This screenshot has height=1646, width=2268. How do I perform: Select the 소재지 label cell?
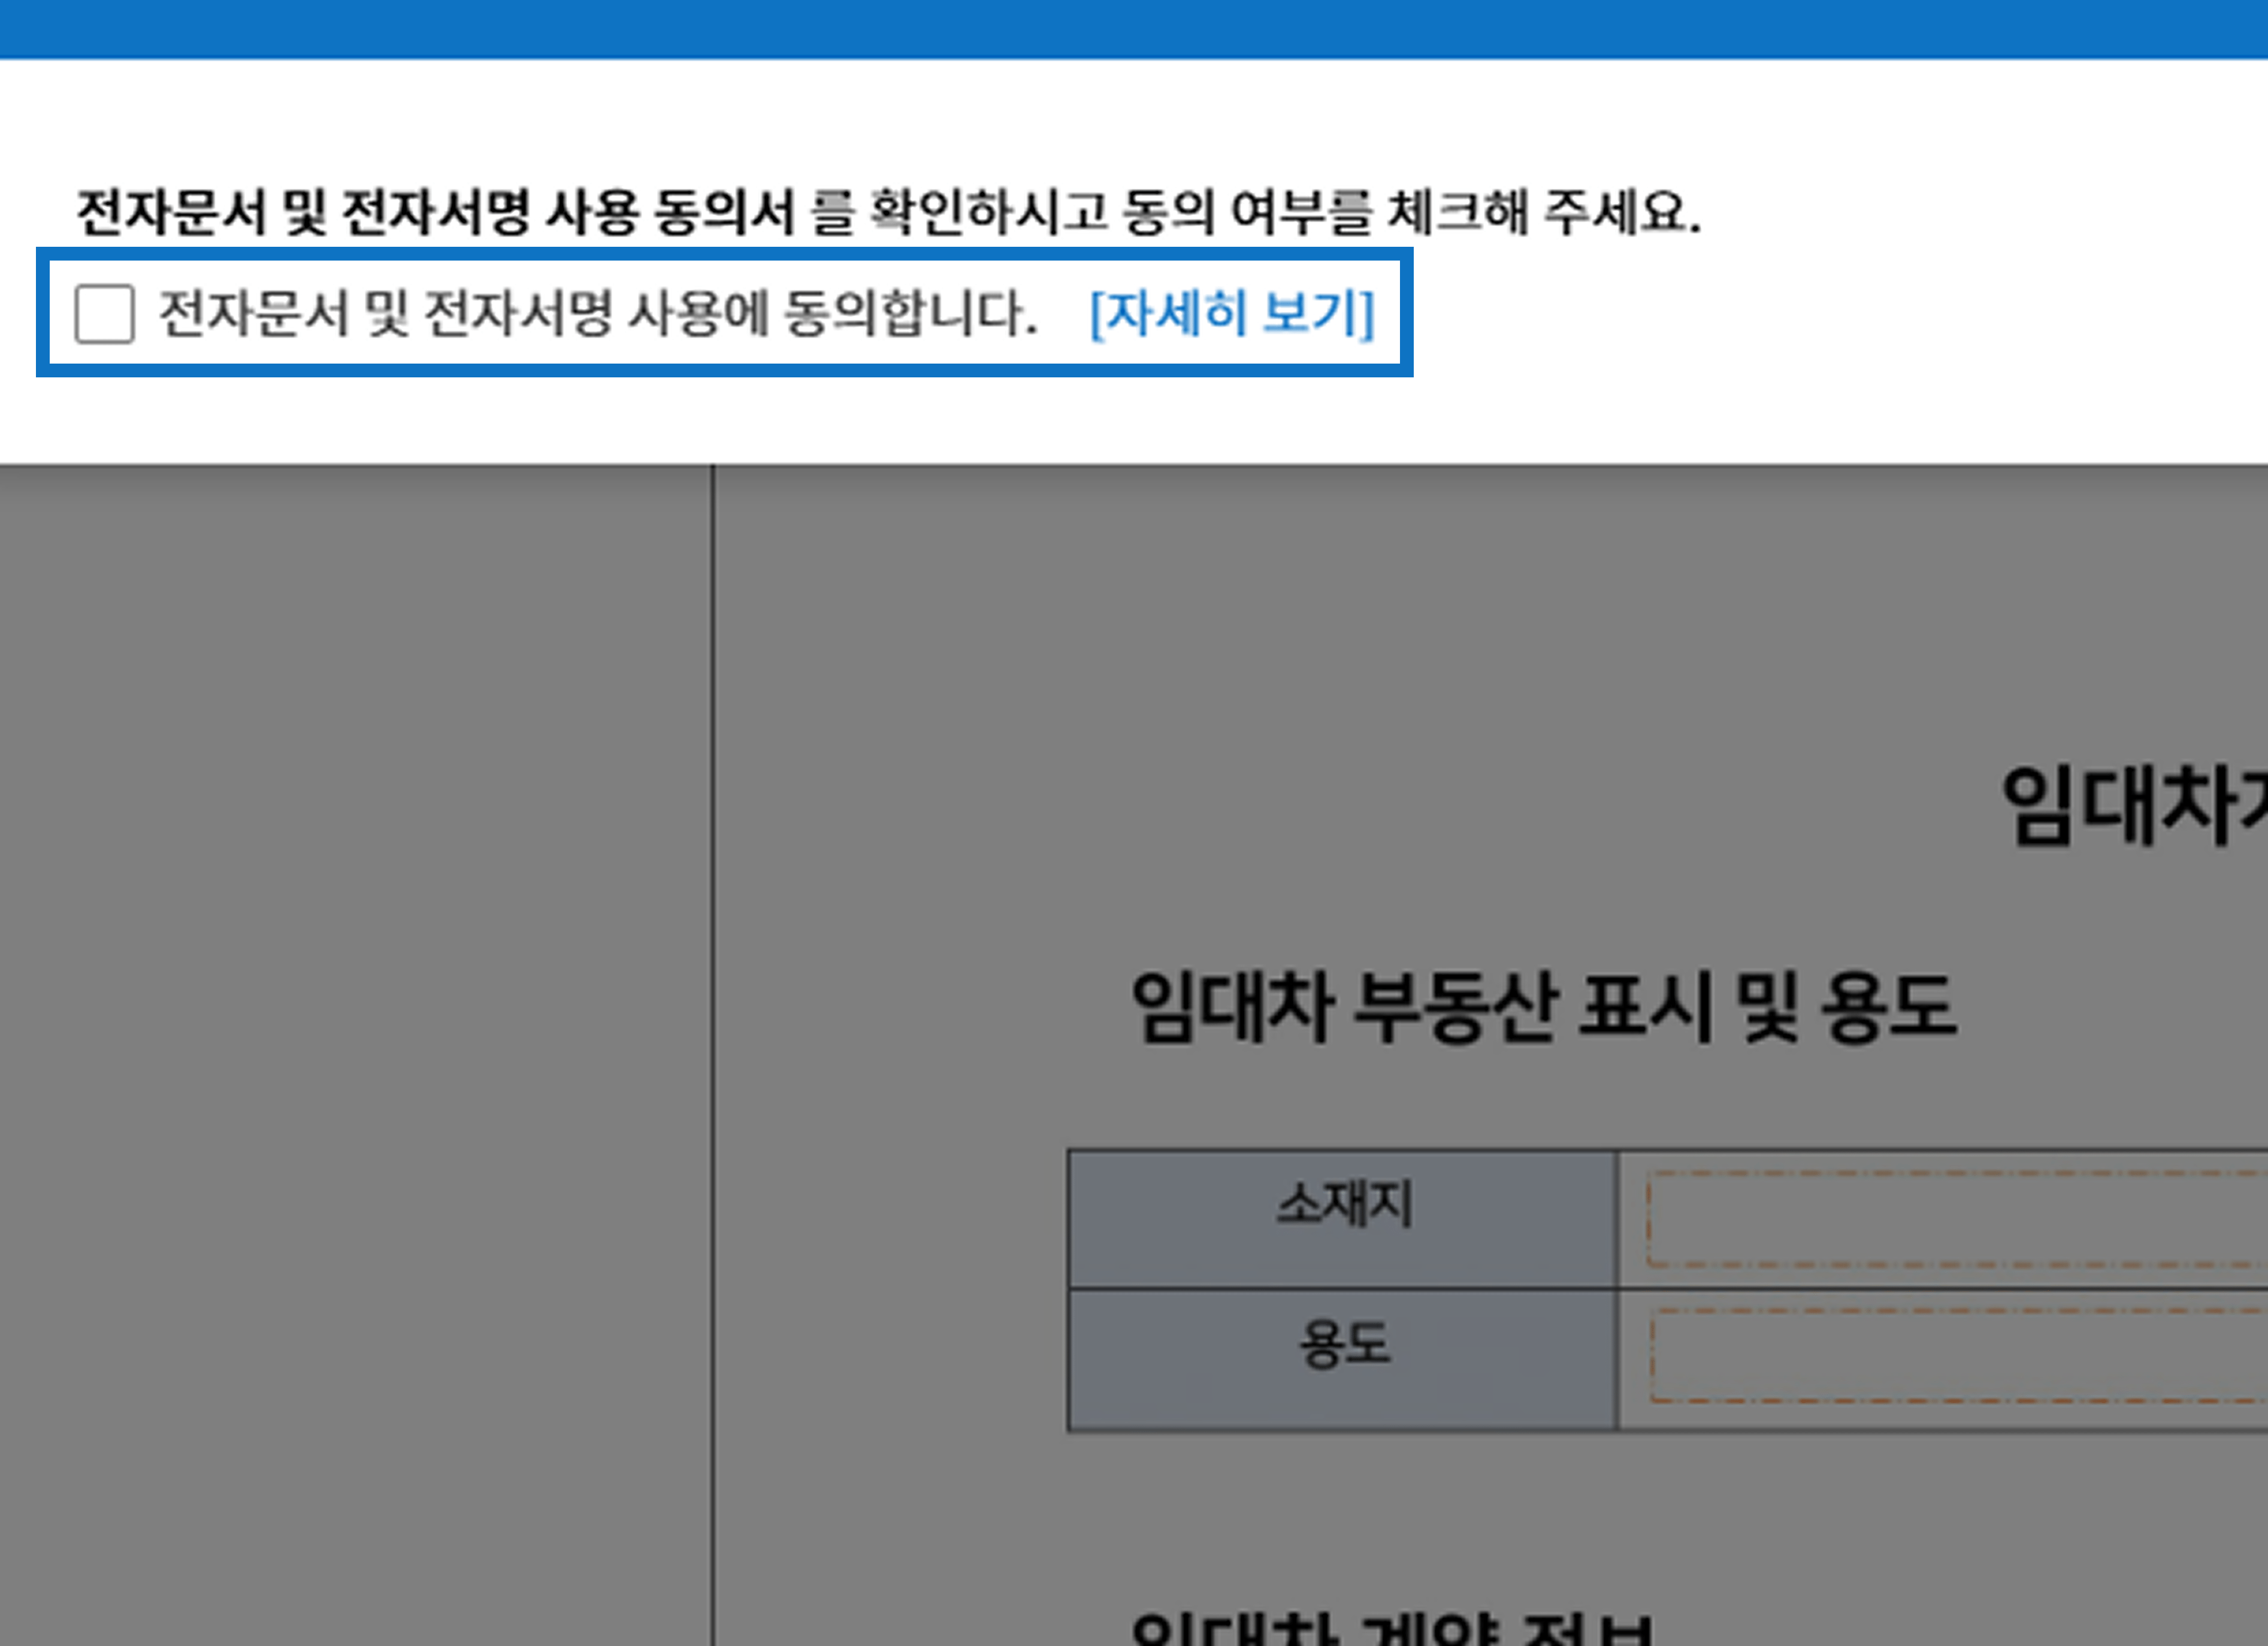point(1343,1219)
